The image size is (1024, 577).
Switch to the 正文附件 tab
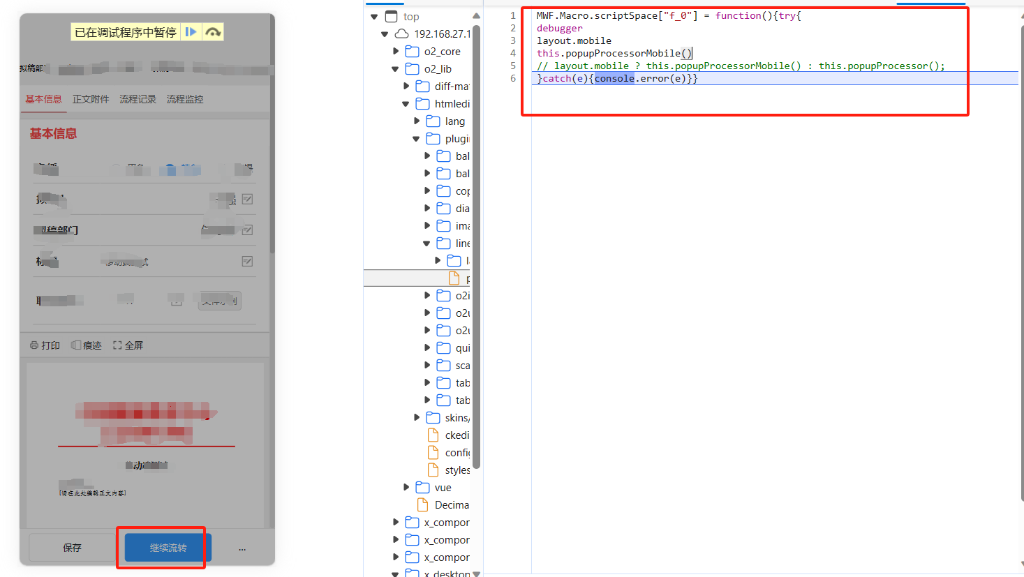[91, 99]
